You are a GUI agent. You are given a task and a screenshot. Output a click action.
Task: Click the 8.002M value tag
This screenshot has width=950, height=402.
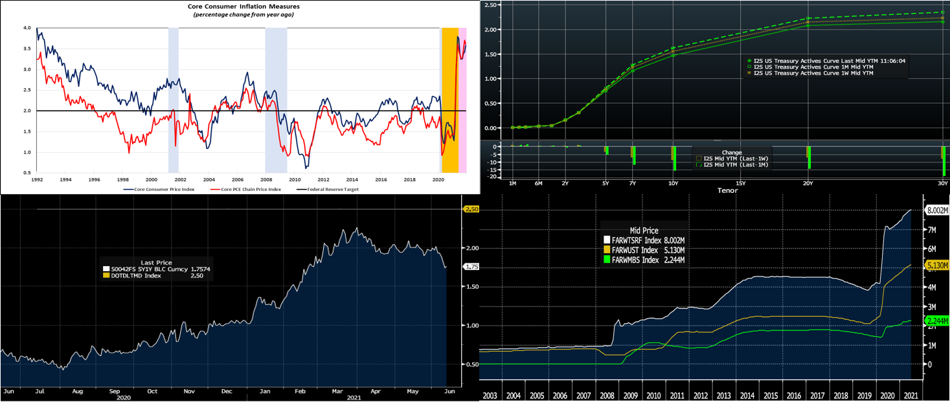[x=936, y=210]
